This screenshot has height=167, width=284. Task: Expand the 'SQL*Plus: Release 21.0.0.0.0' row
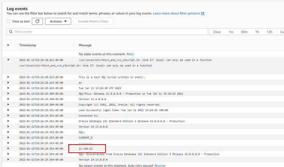(8, 93)
